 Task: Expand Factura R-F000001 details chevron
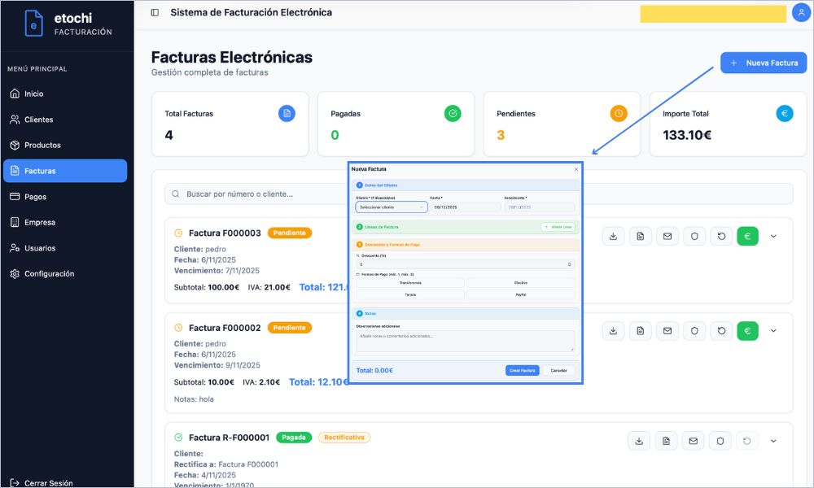tap(773, 441)
